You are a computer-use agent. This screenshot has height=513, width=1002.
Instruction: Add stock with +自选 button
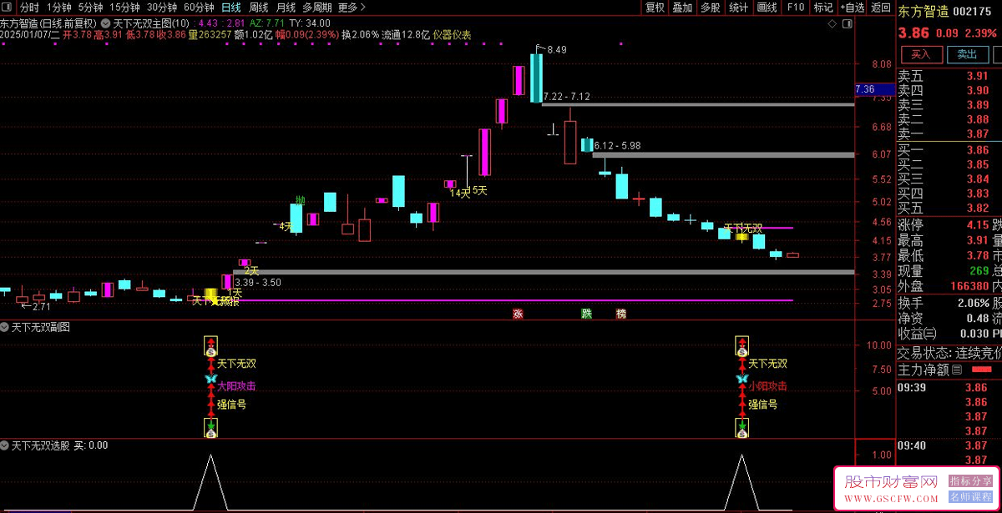tap(853, 8)
